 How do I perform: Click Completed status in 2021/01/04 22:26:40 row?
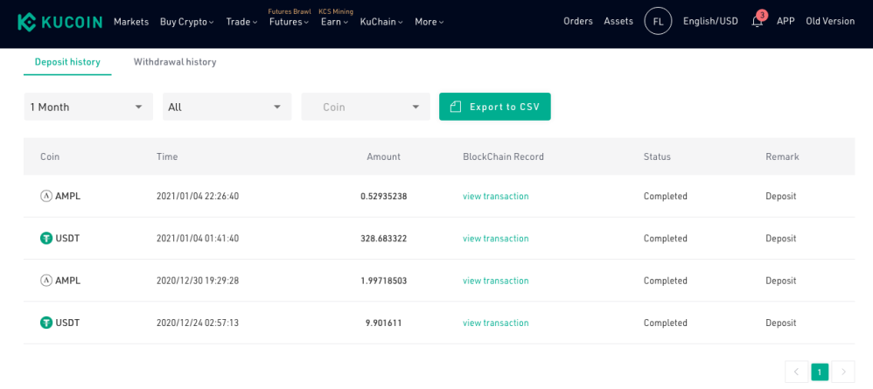point(666,196)
